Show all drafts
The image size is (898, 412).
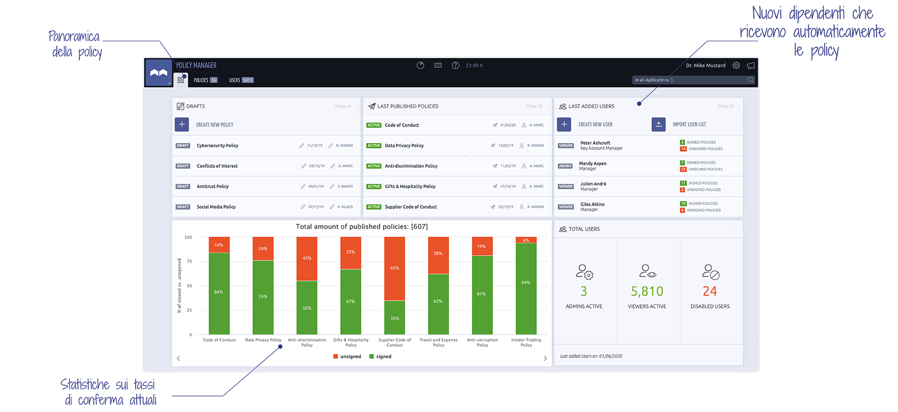(343, 106)
